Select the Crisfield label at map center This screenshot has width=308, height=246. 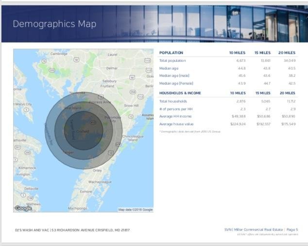[82, 131]
